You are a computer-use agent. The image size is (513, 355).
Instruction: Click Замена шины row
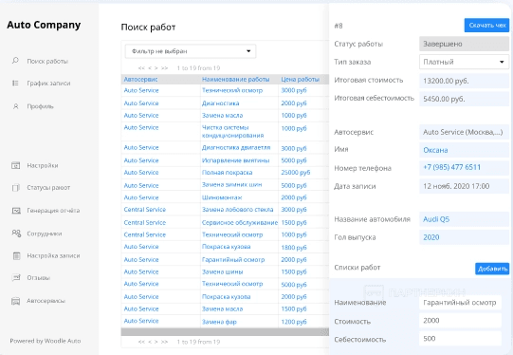225,271
